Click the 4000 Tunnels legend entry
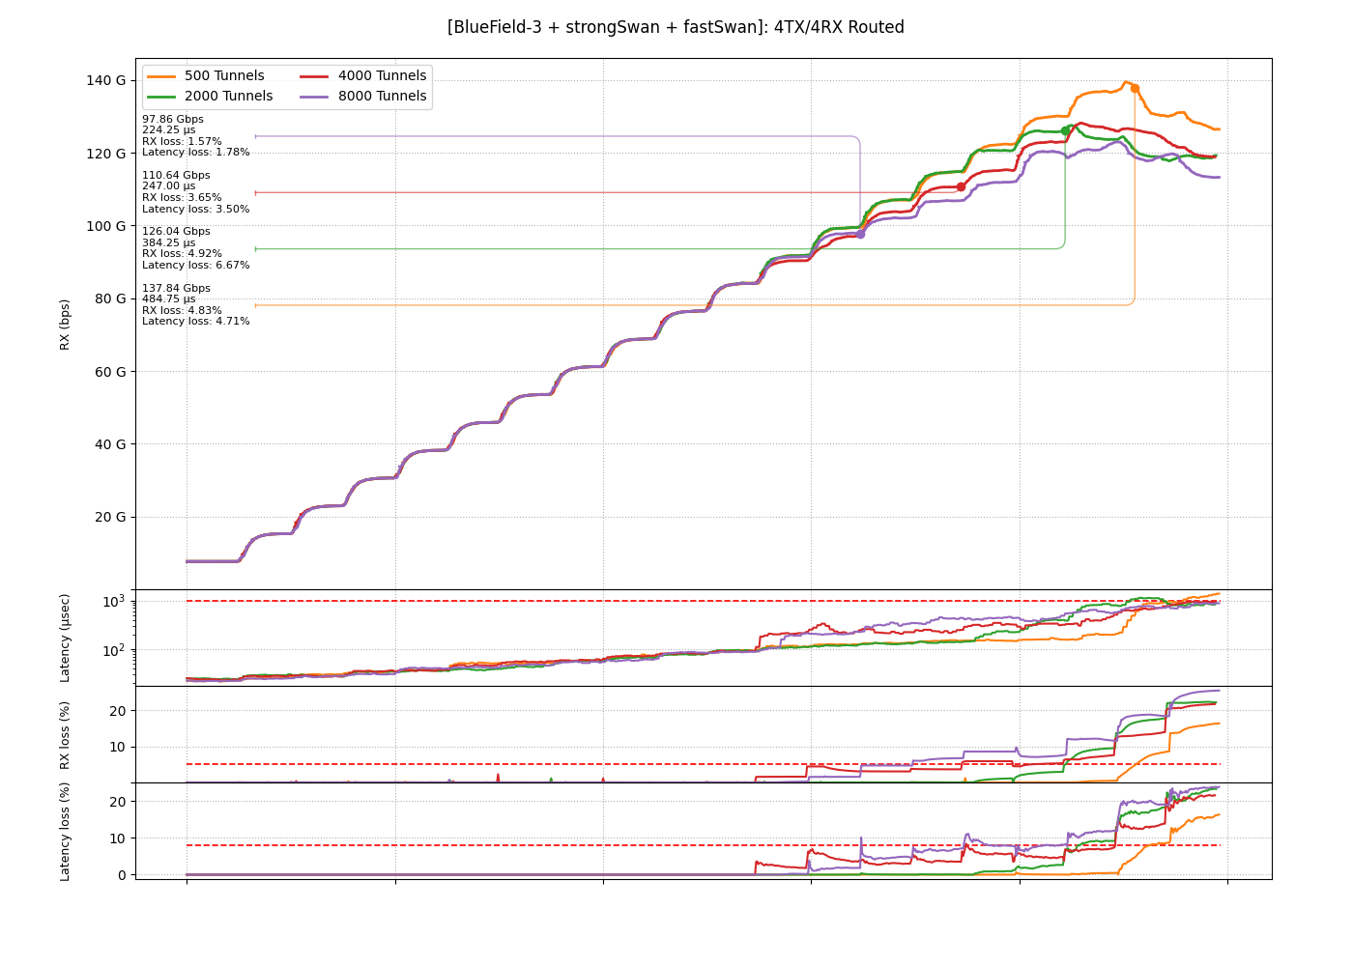Screen dimensions: 1353x966 pos(363,75)
